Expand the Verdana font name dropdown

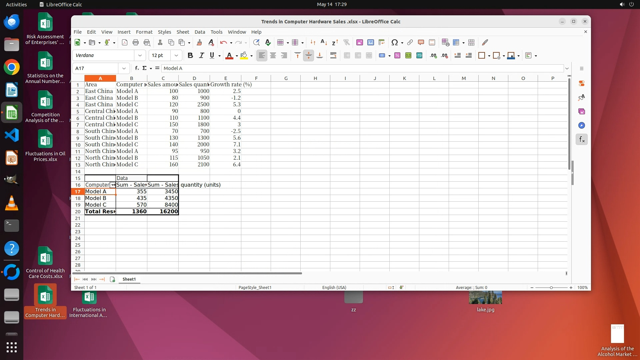(140, 56)
